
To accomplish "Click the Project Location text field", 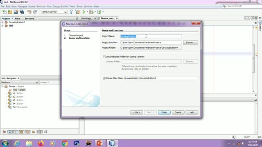I will click(x=151, y=42).
